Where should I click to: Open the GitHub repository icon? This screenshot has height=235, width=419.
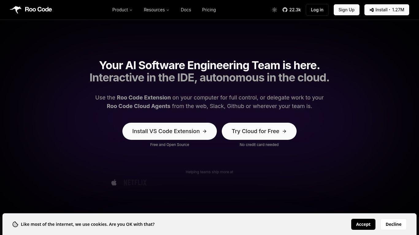click(285, 10)
